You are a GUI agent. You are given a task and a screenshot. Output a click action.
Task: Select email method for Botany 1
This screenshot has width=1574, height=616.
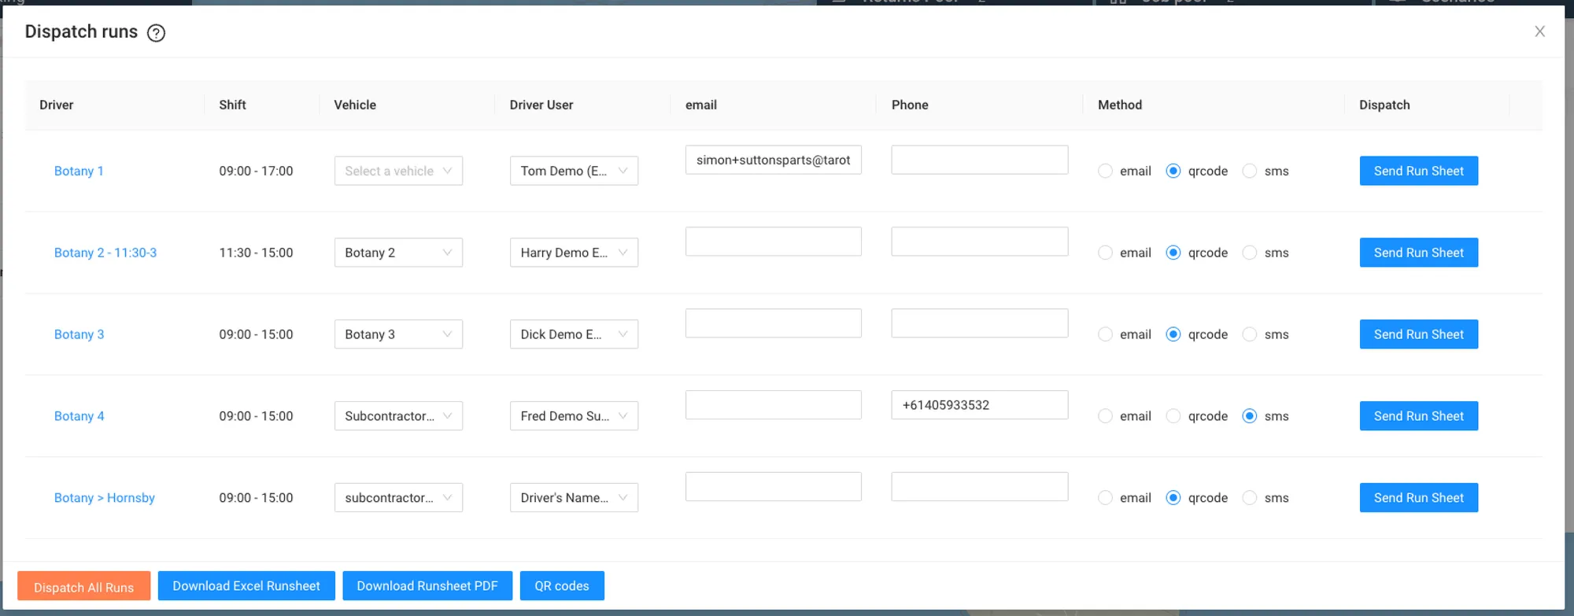(x=1105, y=171)
